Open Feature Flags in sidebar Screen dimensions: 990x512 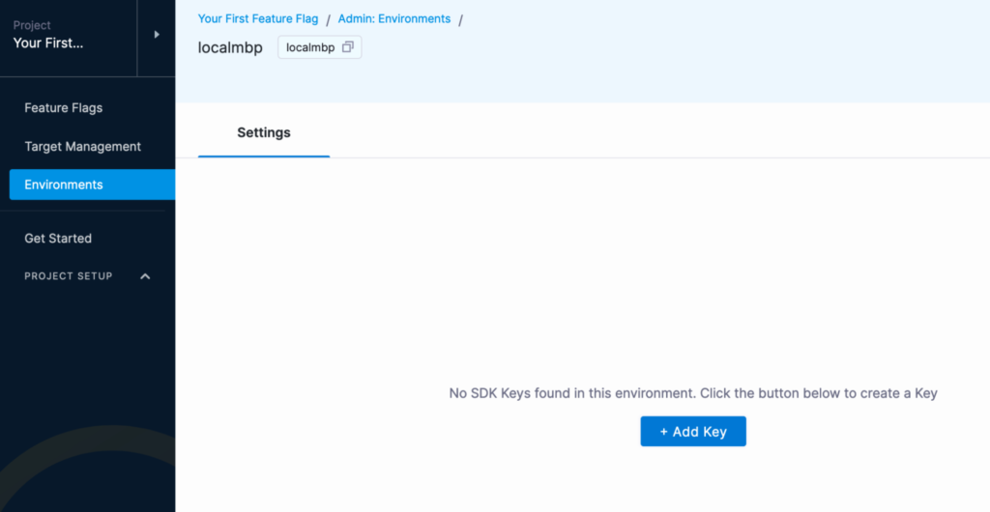63,108
